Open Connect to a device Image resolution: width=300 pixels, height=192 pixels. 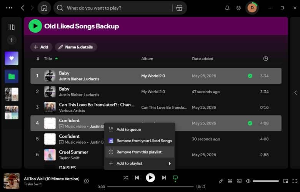239,181
